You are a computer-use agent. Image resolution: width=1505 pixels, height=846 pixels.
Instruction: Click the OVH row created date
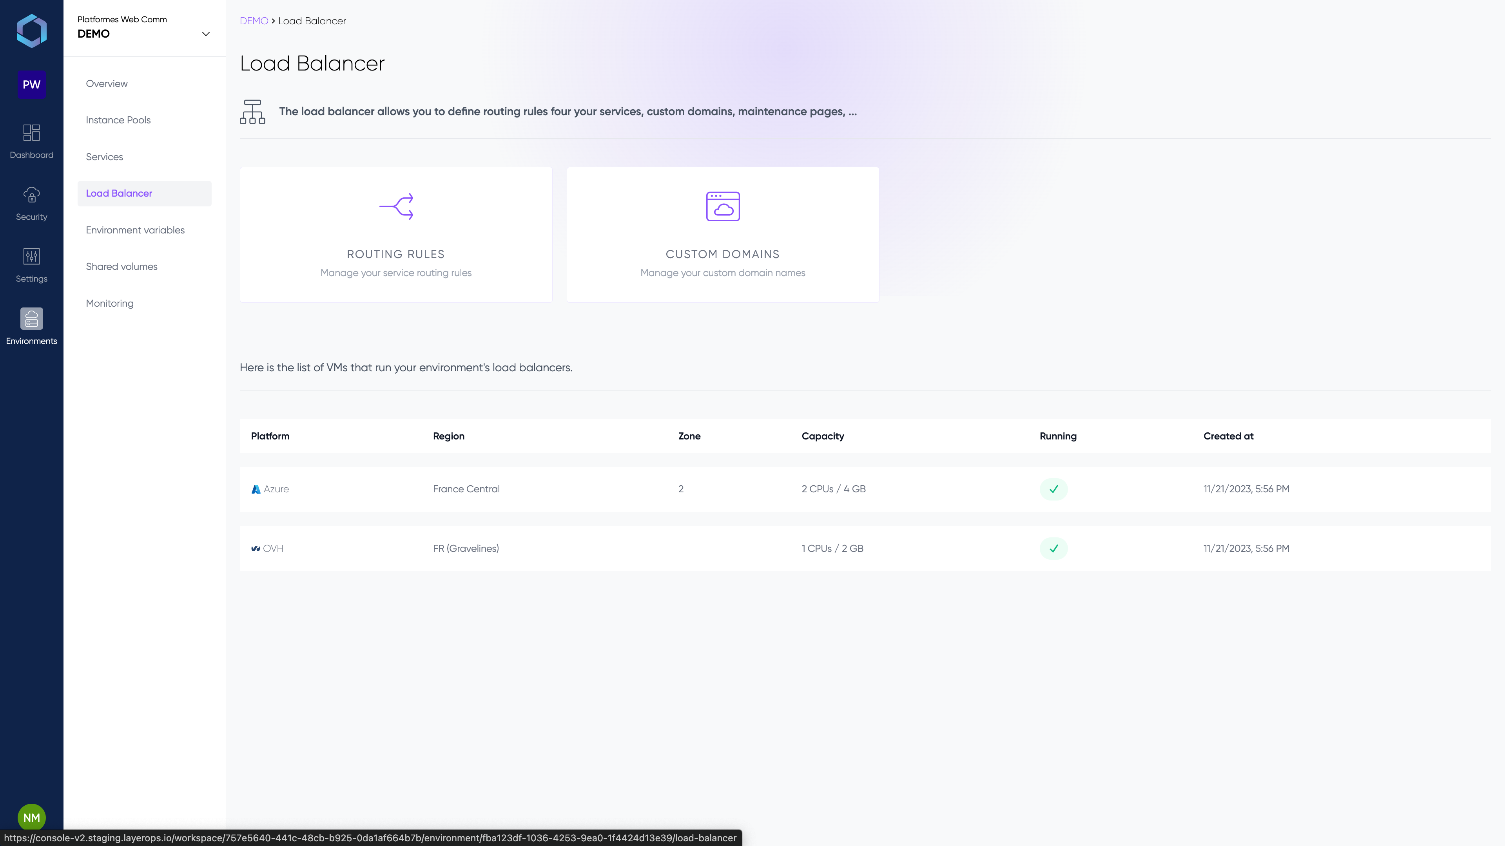pyautogui.click(x=1246, y=549)
